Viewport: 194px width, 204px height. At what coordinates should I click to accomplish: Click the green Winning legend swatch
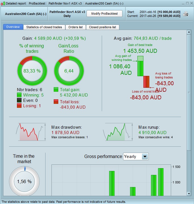[19, 95]
